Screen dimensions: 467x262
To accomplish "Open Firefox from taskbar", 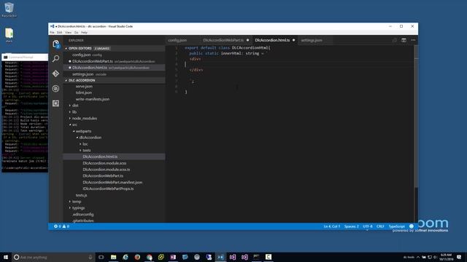I will pos(137,257).
